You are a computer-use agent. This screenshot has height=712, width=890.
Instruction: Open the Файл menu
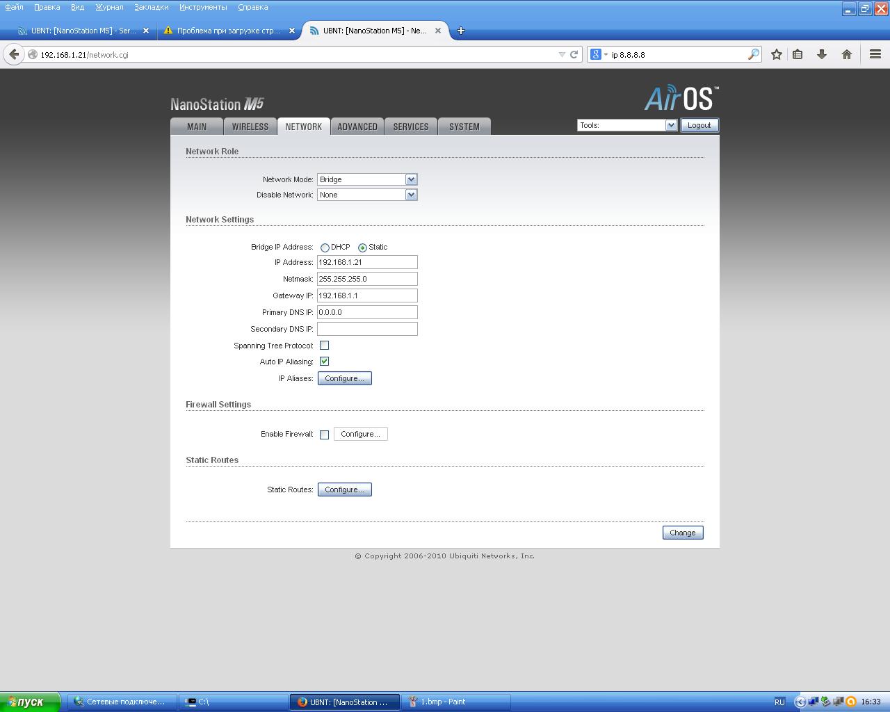pyautogui.click(x=14, y=7)
